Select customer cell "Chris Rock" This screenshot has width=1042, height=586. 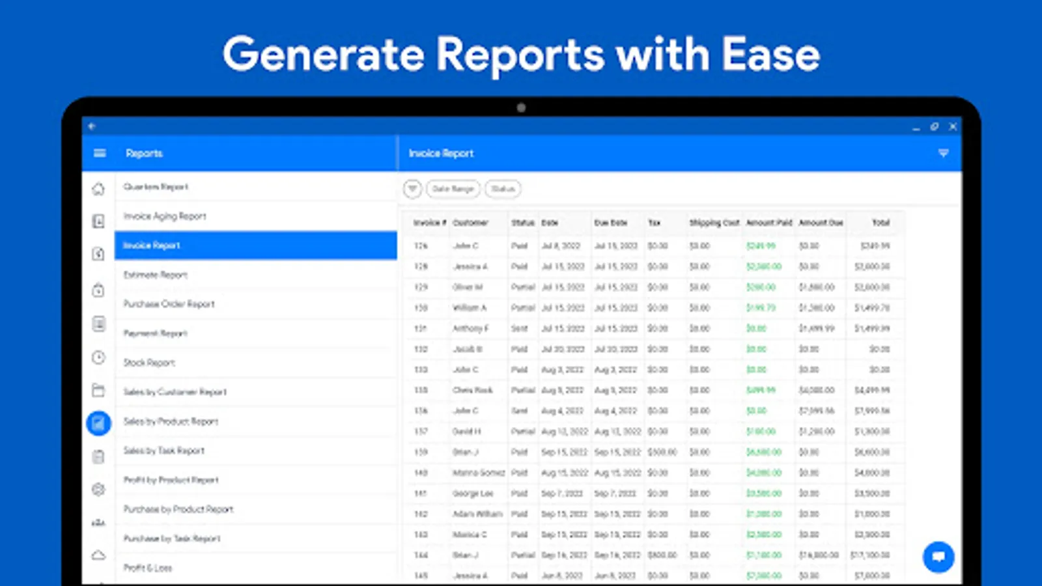coord(473,390)
